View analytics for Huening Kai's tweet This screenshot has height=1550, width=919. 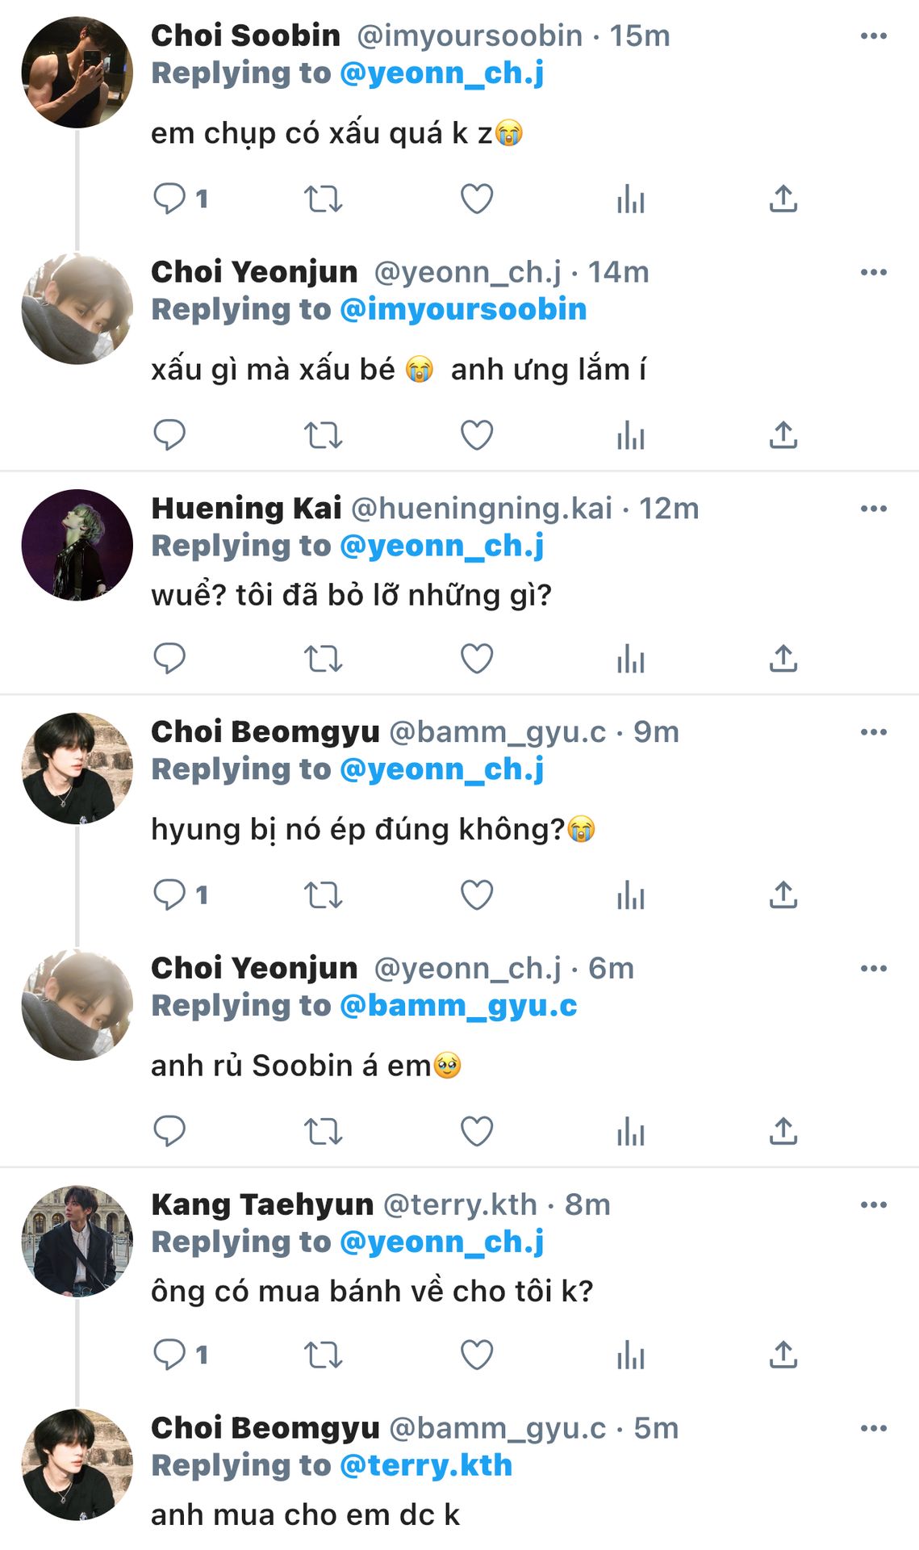tap(630, 659)
